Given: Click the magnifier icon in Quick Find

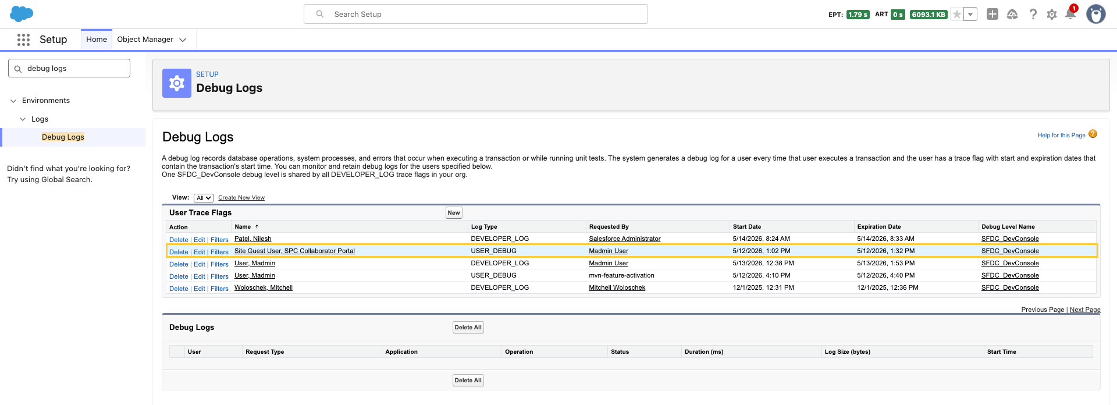Looking at the screenshot, I should (x=18, y=69).
